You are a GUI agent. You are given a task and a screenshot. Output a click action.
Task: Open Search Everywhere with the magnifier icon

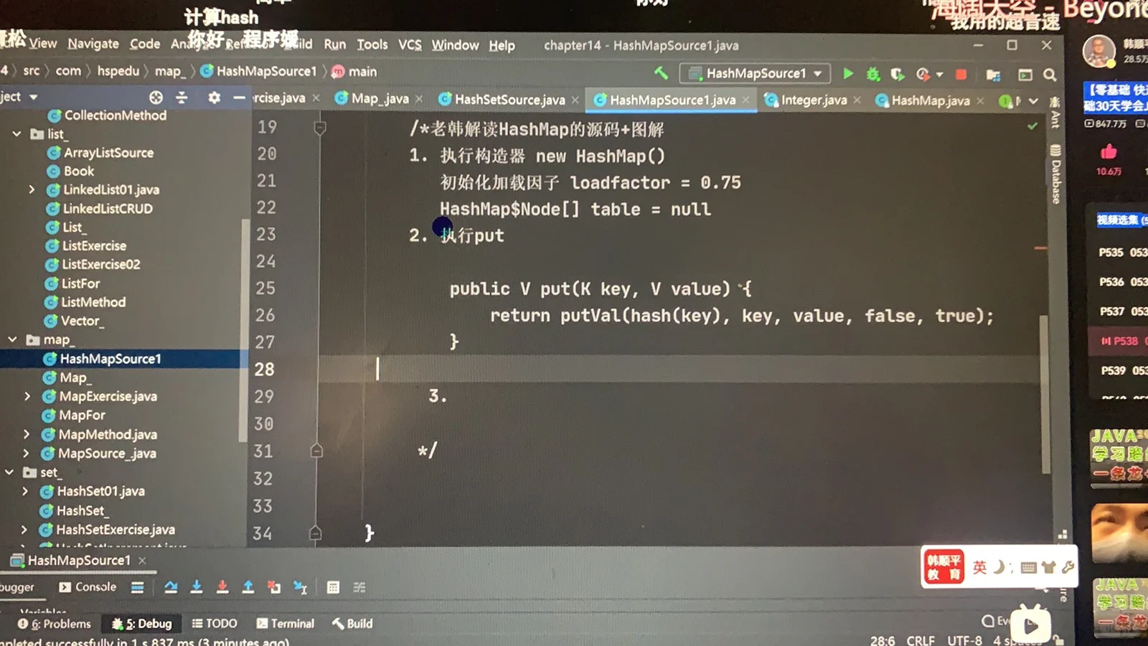(x=1048, y=73)
